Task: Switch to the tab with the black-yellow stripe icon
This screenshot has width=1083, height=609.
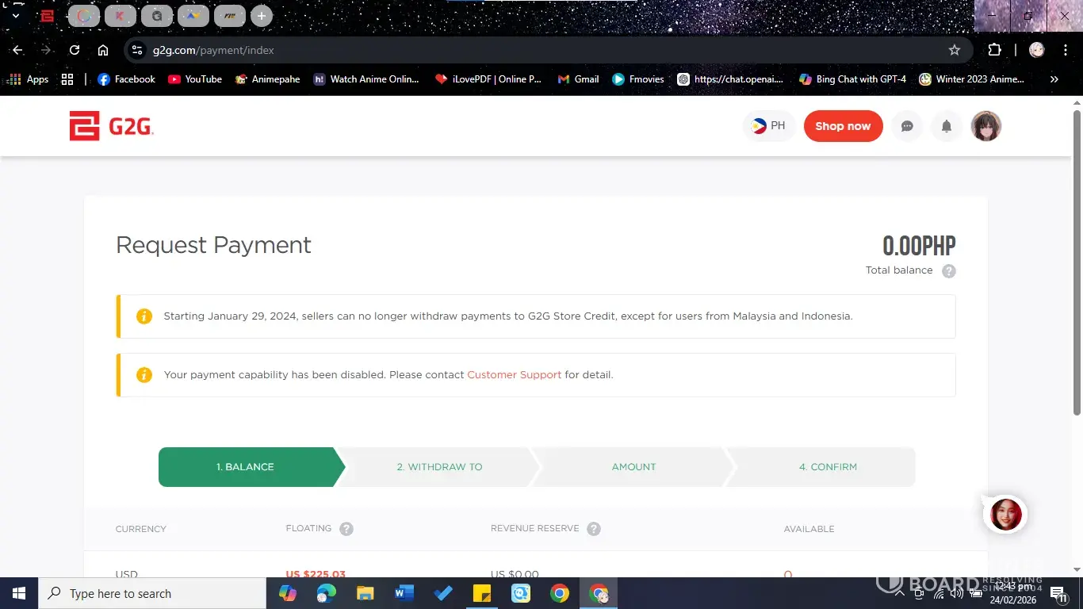Action: [230, 16]
